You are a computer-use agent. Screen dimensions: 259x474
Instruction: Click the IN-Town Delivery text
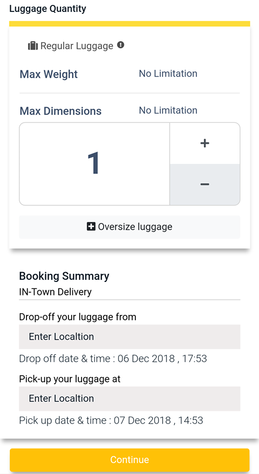[56, 292]
